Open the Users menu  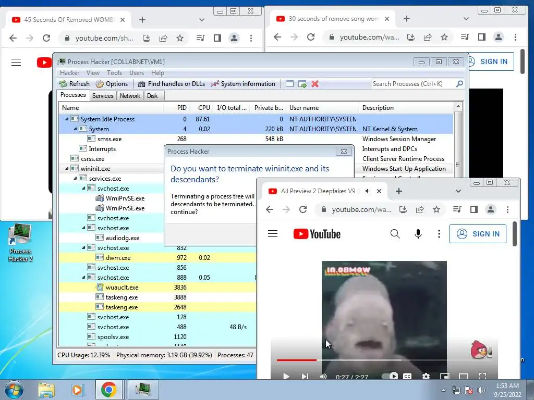pyautogui.click(x=137, y=73)
